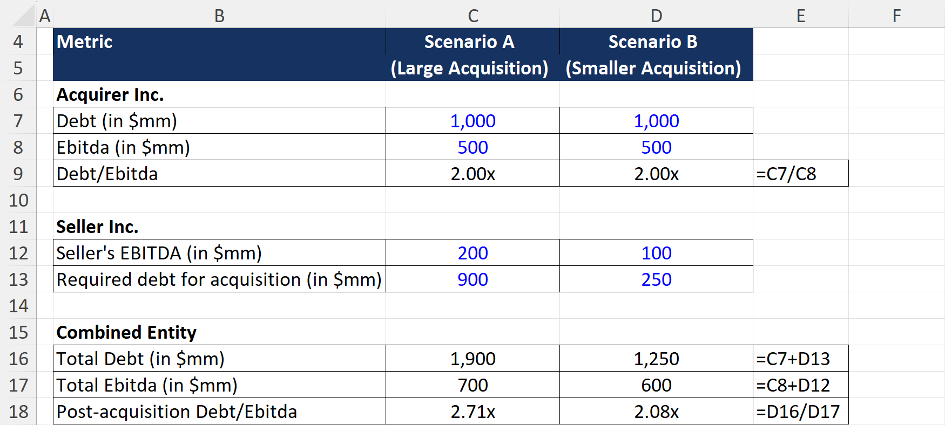
Task: Click column E header
Action: (x=800, y=16)
